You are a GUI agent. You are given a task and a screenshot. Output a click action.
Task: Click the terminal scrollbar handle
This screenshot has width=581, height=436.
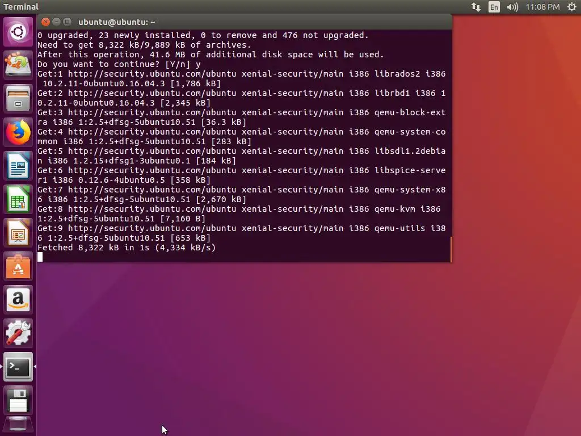[x=451, y=249]
